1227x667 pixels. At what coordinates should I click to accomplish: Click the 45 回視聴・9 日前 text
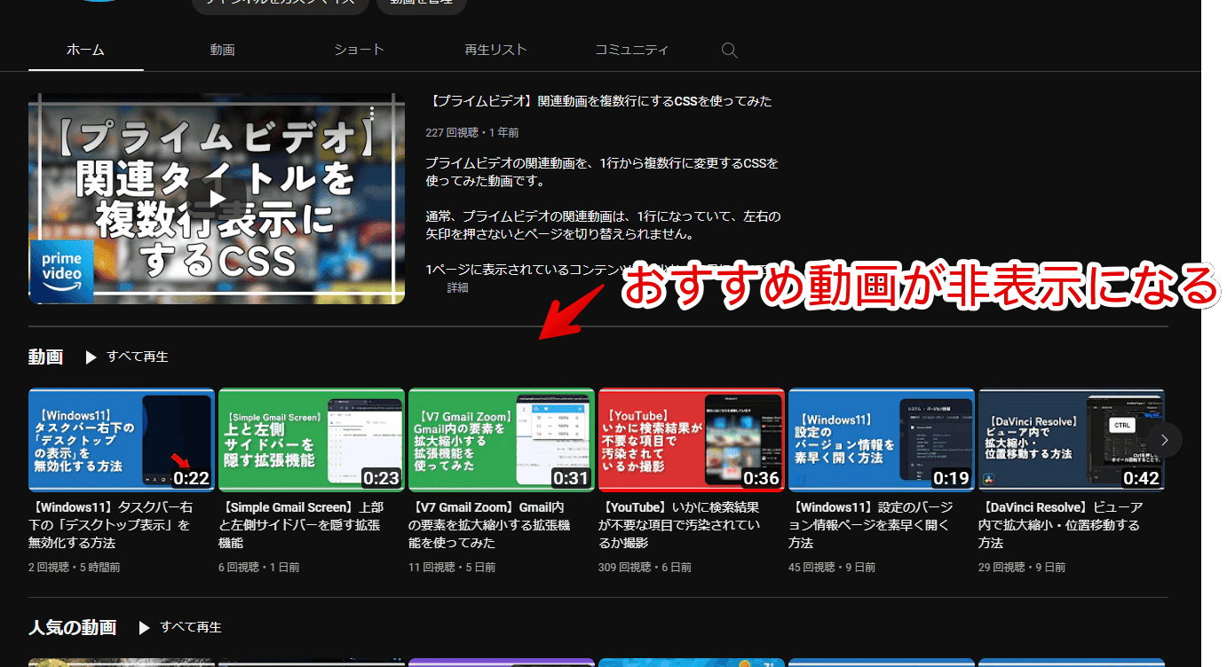coord(832,568)
